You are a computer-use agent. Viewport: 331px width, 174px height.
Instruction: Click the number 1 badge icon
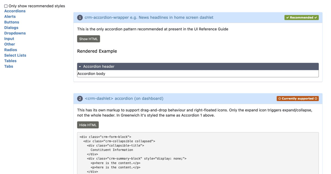[x=80, y=18]
